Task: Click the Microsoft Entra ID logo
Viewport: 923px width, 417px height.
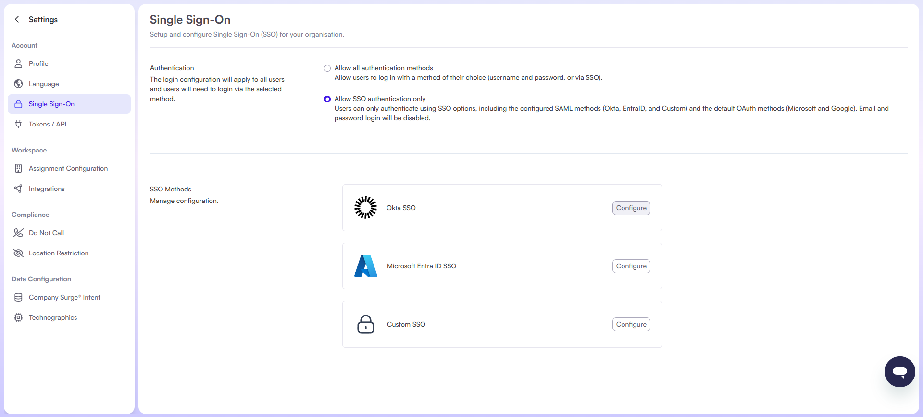Action: coord(365,266)
